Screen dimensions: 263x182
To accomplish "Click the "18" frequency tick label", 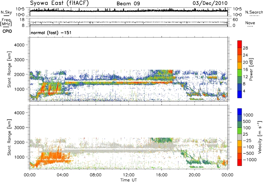I will pos(22,20).
